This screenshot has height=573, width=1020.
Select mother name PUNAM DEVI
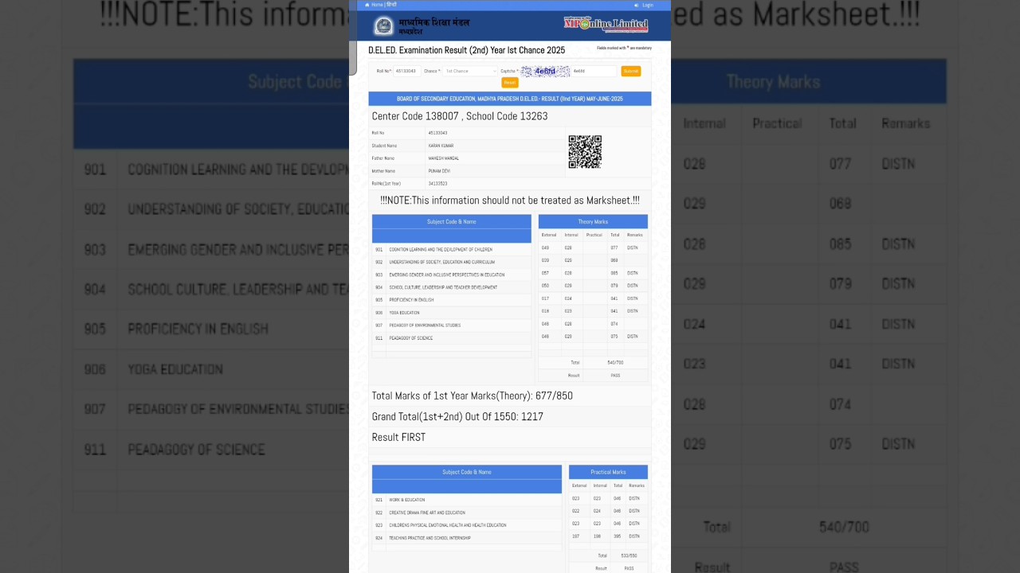pos(439,171)
